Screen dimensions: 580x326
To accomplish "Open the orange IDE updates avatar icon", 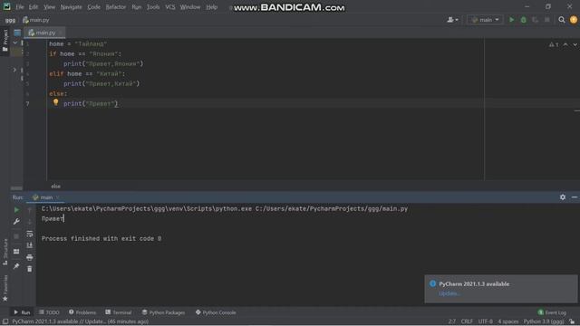I will click(574, 20).
